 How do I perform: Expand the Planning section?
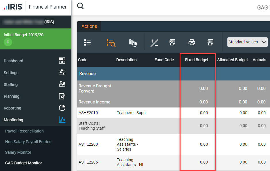[x=12, y=96]
